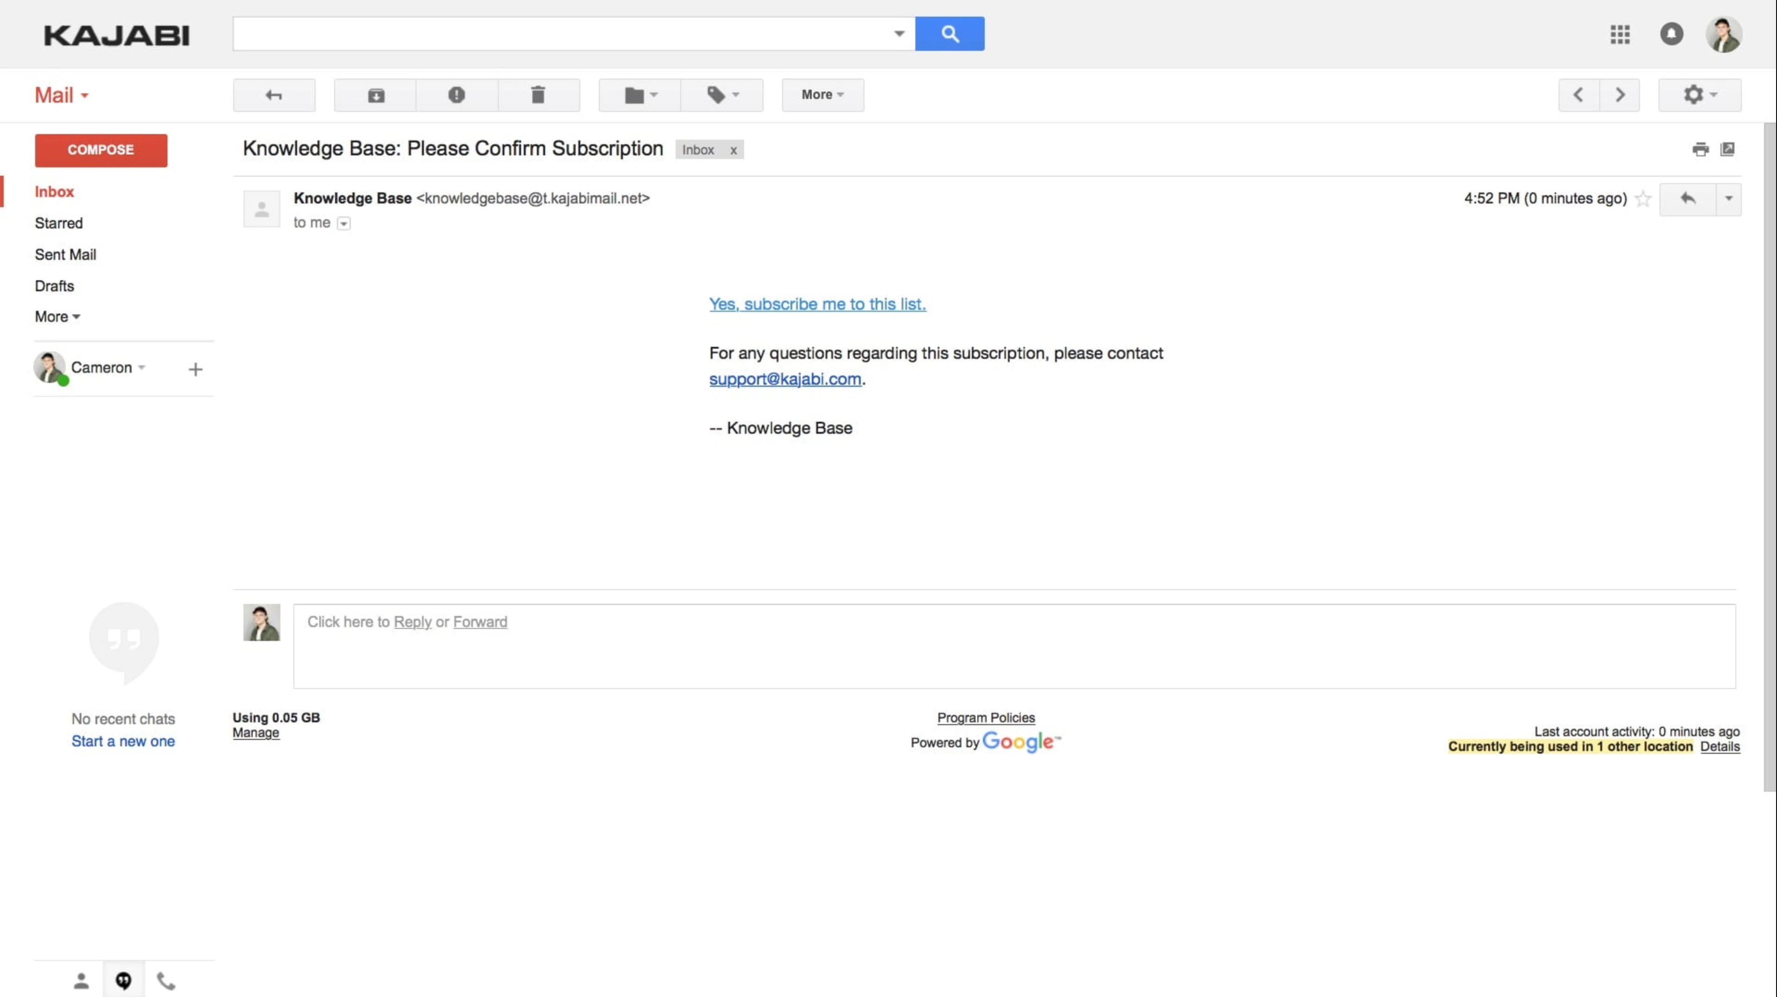Viewport: 1777px width, 997px height.
Task: Open the notifications bell
Action: [x=1671, y=34]
